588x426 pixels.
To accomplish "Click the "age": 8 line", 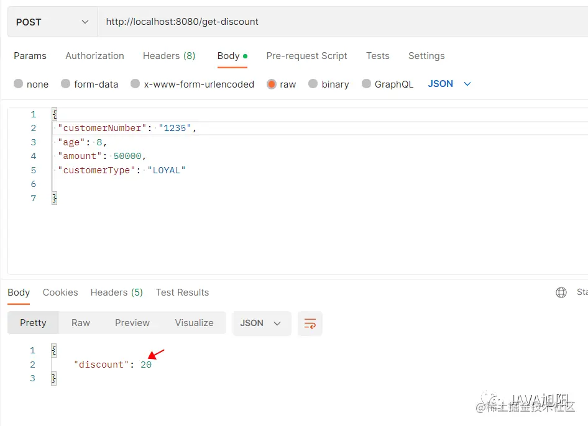I will 83,142.
